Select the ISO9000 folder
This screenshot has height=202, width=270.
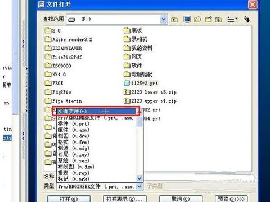58,66
